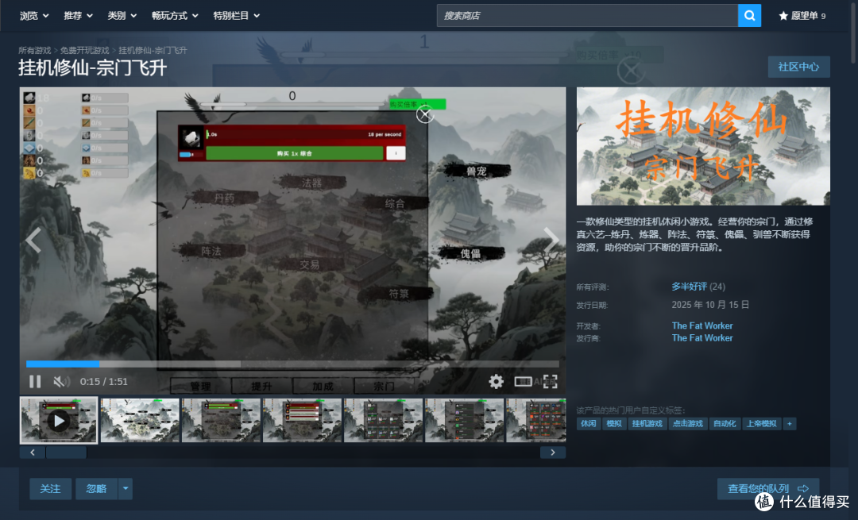
Task: Expand the 浏览 menu
Action: (x=34, y=16)
